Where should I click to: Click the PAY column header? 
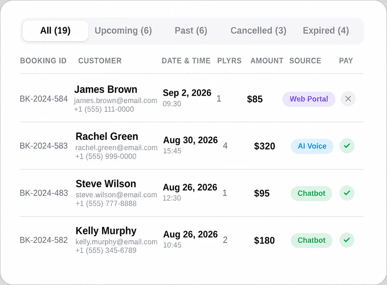pyautogui.click(x=346, y=61)
